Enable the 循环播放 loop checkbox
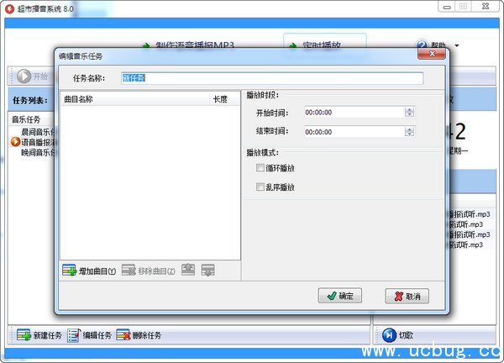Screen dimensions: 504x363 (x=260, y=167)
